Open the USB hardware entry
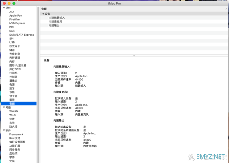 (12, 42)
